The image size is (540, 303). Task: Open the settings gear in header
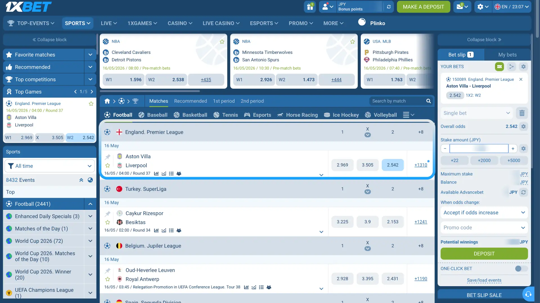click(483, 7)
